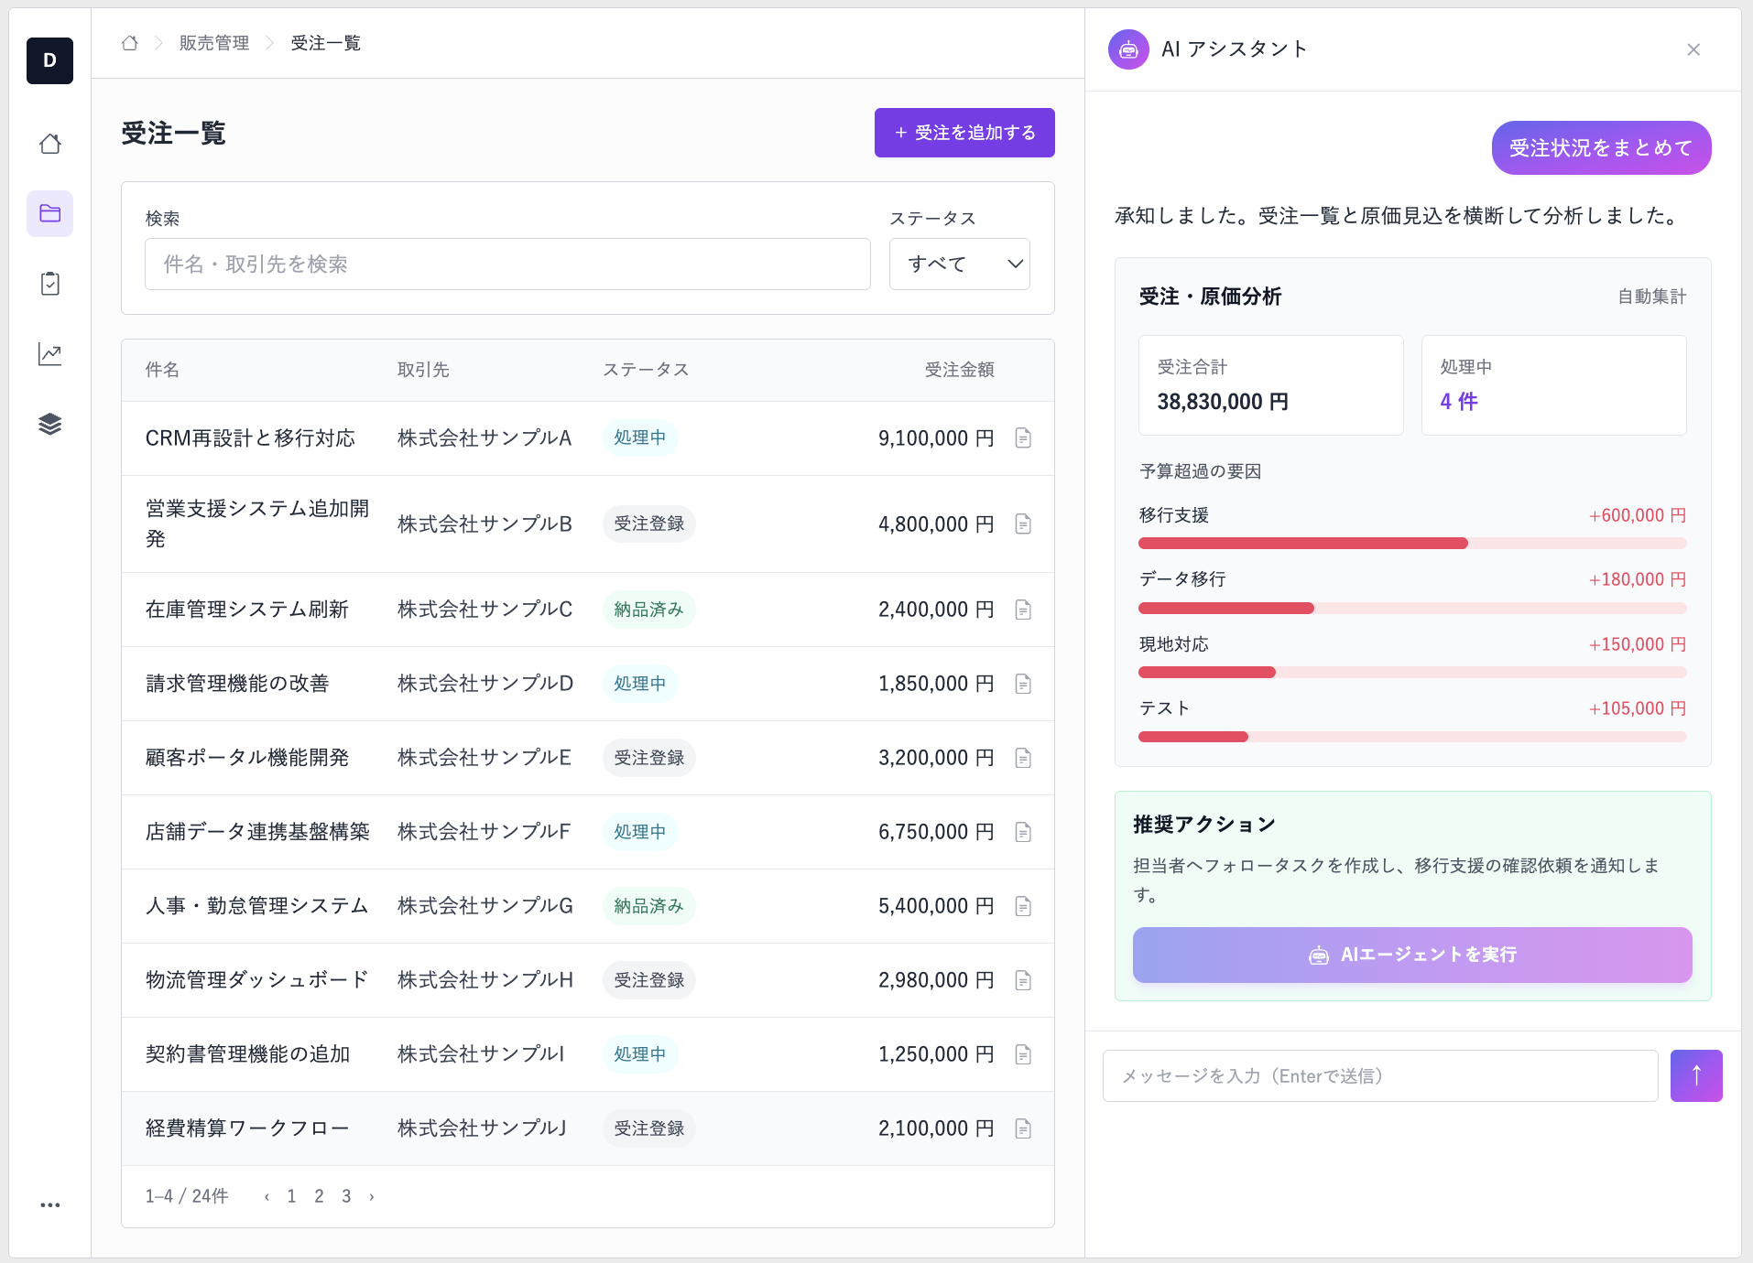Select the 店舗データ連携基盤構築 order name
Viewport: 1753px width, 1263px height.
[257, 832]
